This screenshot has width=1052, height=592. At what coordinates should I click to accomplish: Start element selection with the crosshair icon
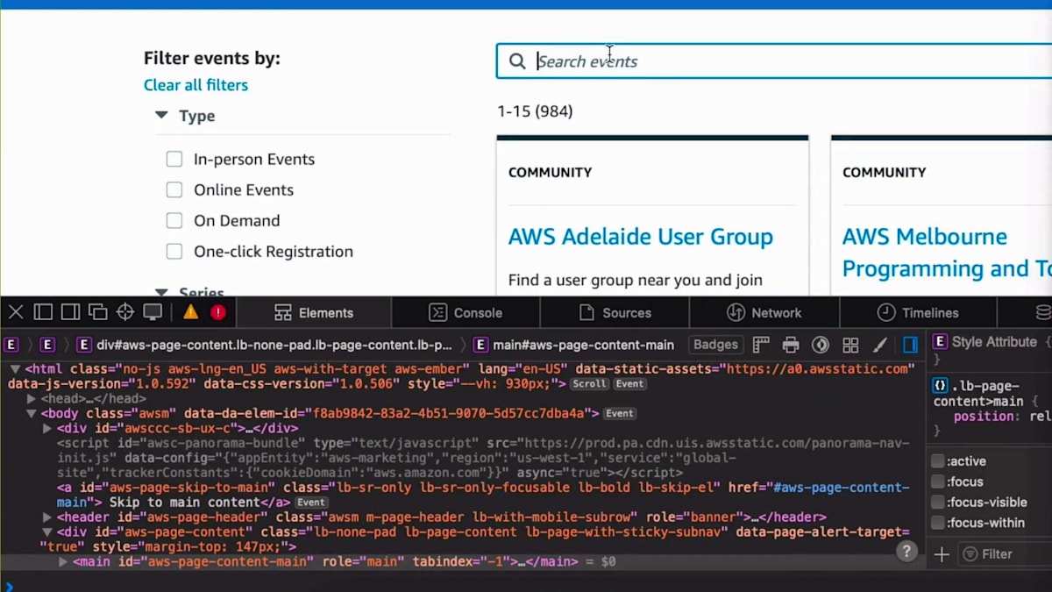click(125, 312)
